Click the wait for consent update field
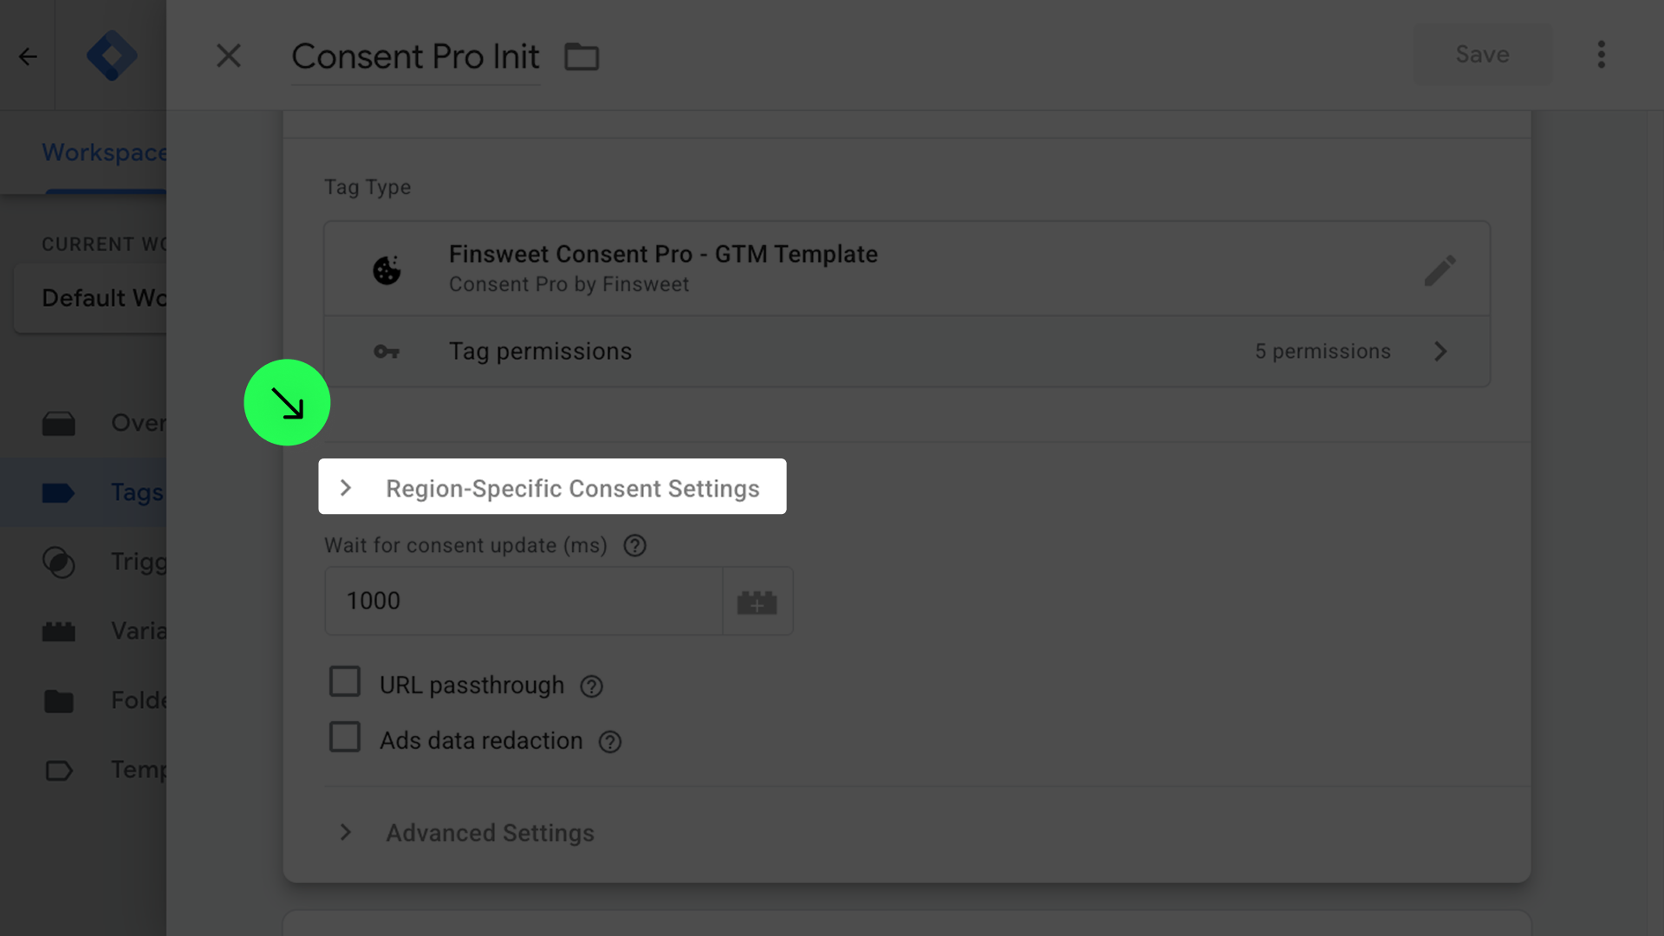This screenshot has height=936, width=1664. pyautogui.click(x=523, y=601)
